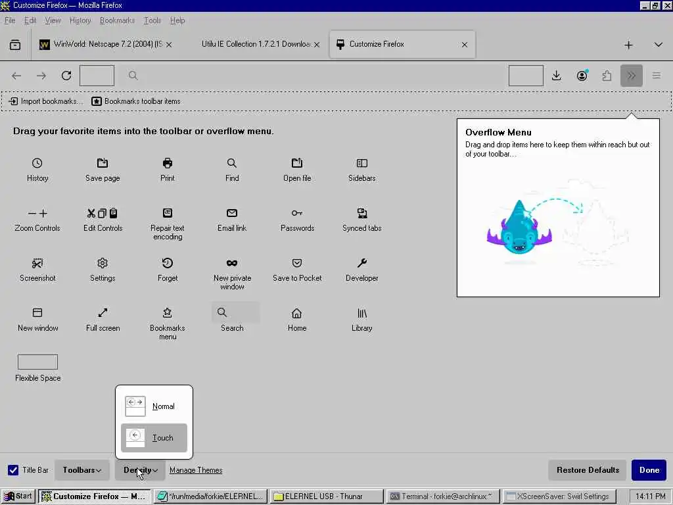This screenshot has width=673, height=505.
Task: Open the list all tabs arrow
Action: coord(658,45)
